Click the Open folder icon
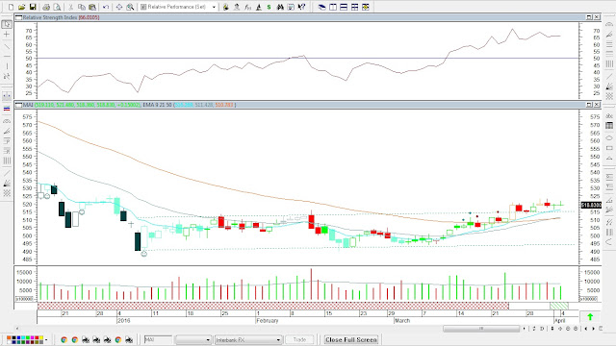616x346 pixels. click(21, 7)
